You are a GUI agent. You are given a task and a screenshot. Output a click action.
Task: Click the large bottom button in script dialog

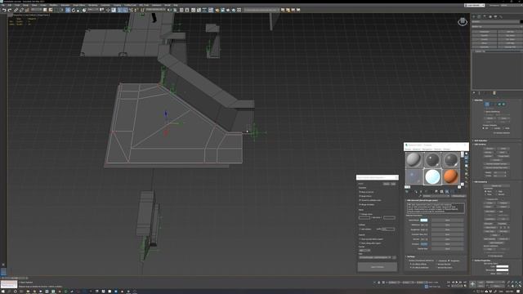(378, 267)
